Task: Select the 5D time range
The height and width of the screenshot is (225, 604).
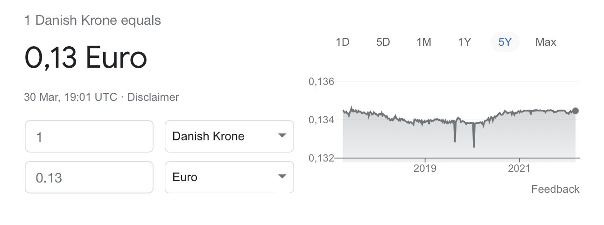Action: point(383,42)
